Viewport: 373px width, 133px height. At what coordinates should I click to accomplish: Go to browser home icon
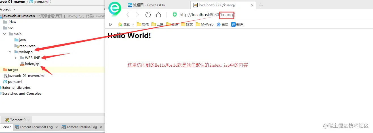tap(158, 15)
